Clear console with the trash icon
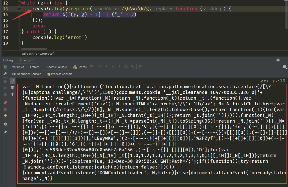This screenshot has width=288, height=187. 12,87
